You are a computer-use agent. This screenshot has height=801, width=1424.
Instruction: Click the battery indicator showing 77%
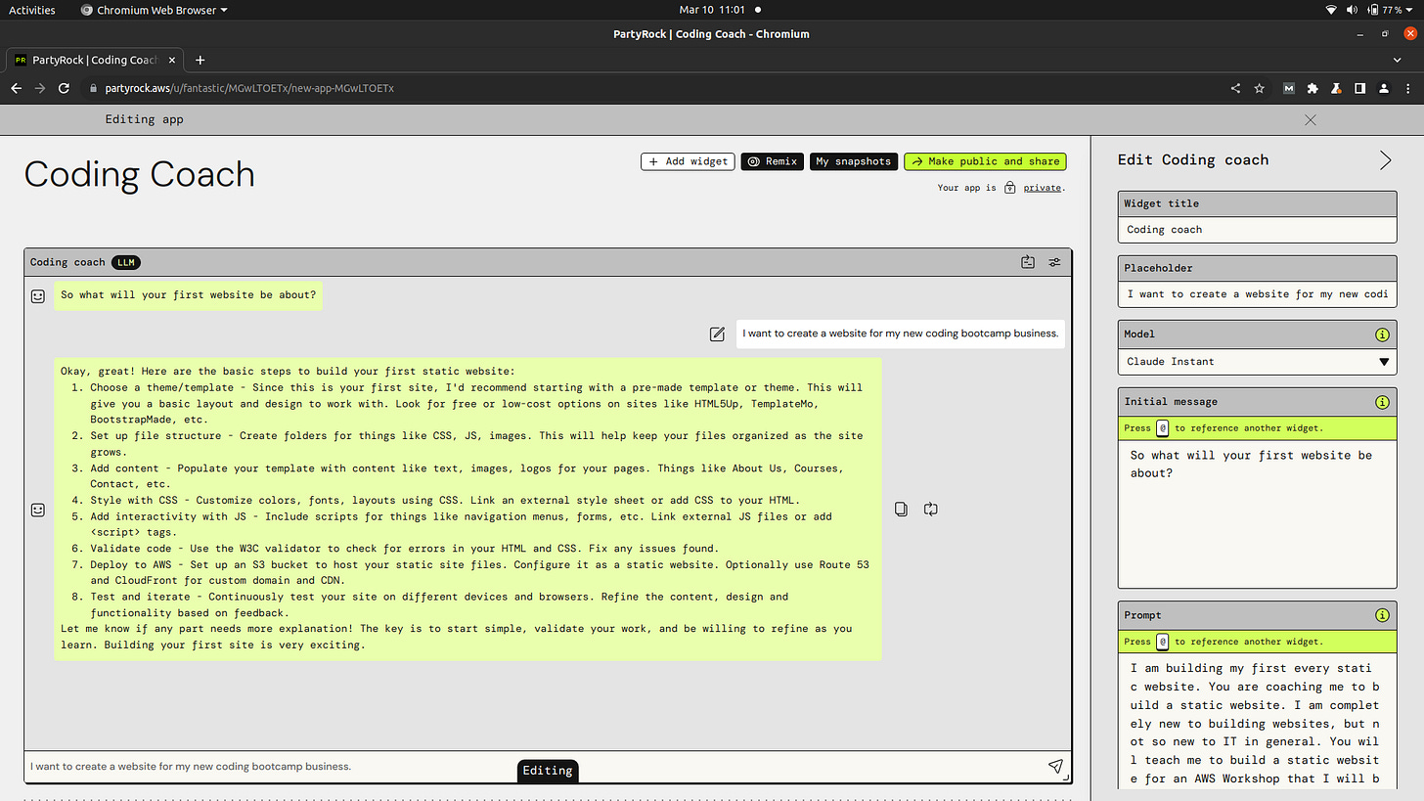[x=1385, y=10]
